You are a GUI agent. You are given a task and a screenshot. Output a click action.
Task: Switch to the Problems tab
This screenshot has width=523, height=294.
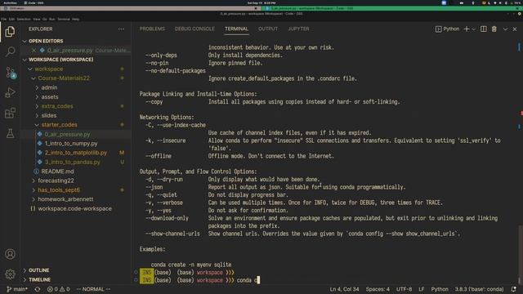point(152,29)
